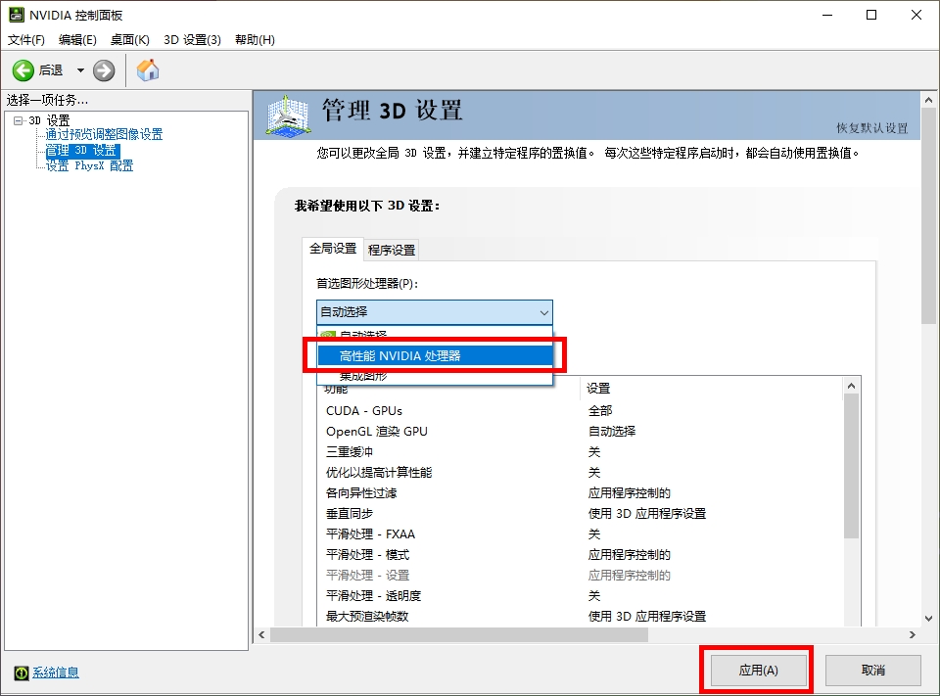940x696 pixels.
Task: Click the green 系统信息 icon at bottom left
Action: pyautogui.click(x=20, y=673)
